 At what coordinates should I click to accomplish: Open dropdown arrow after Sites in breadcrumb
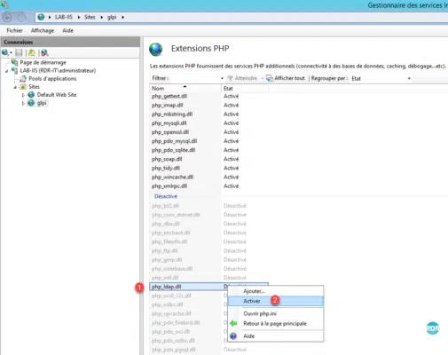pos(101,17)
